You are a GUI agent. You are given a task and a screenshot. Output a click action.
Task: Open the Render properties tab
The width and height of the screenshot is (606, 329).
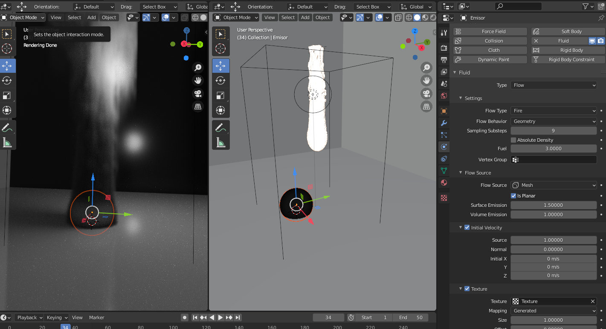444,48
